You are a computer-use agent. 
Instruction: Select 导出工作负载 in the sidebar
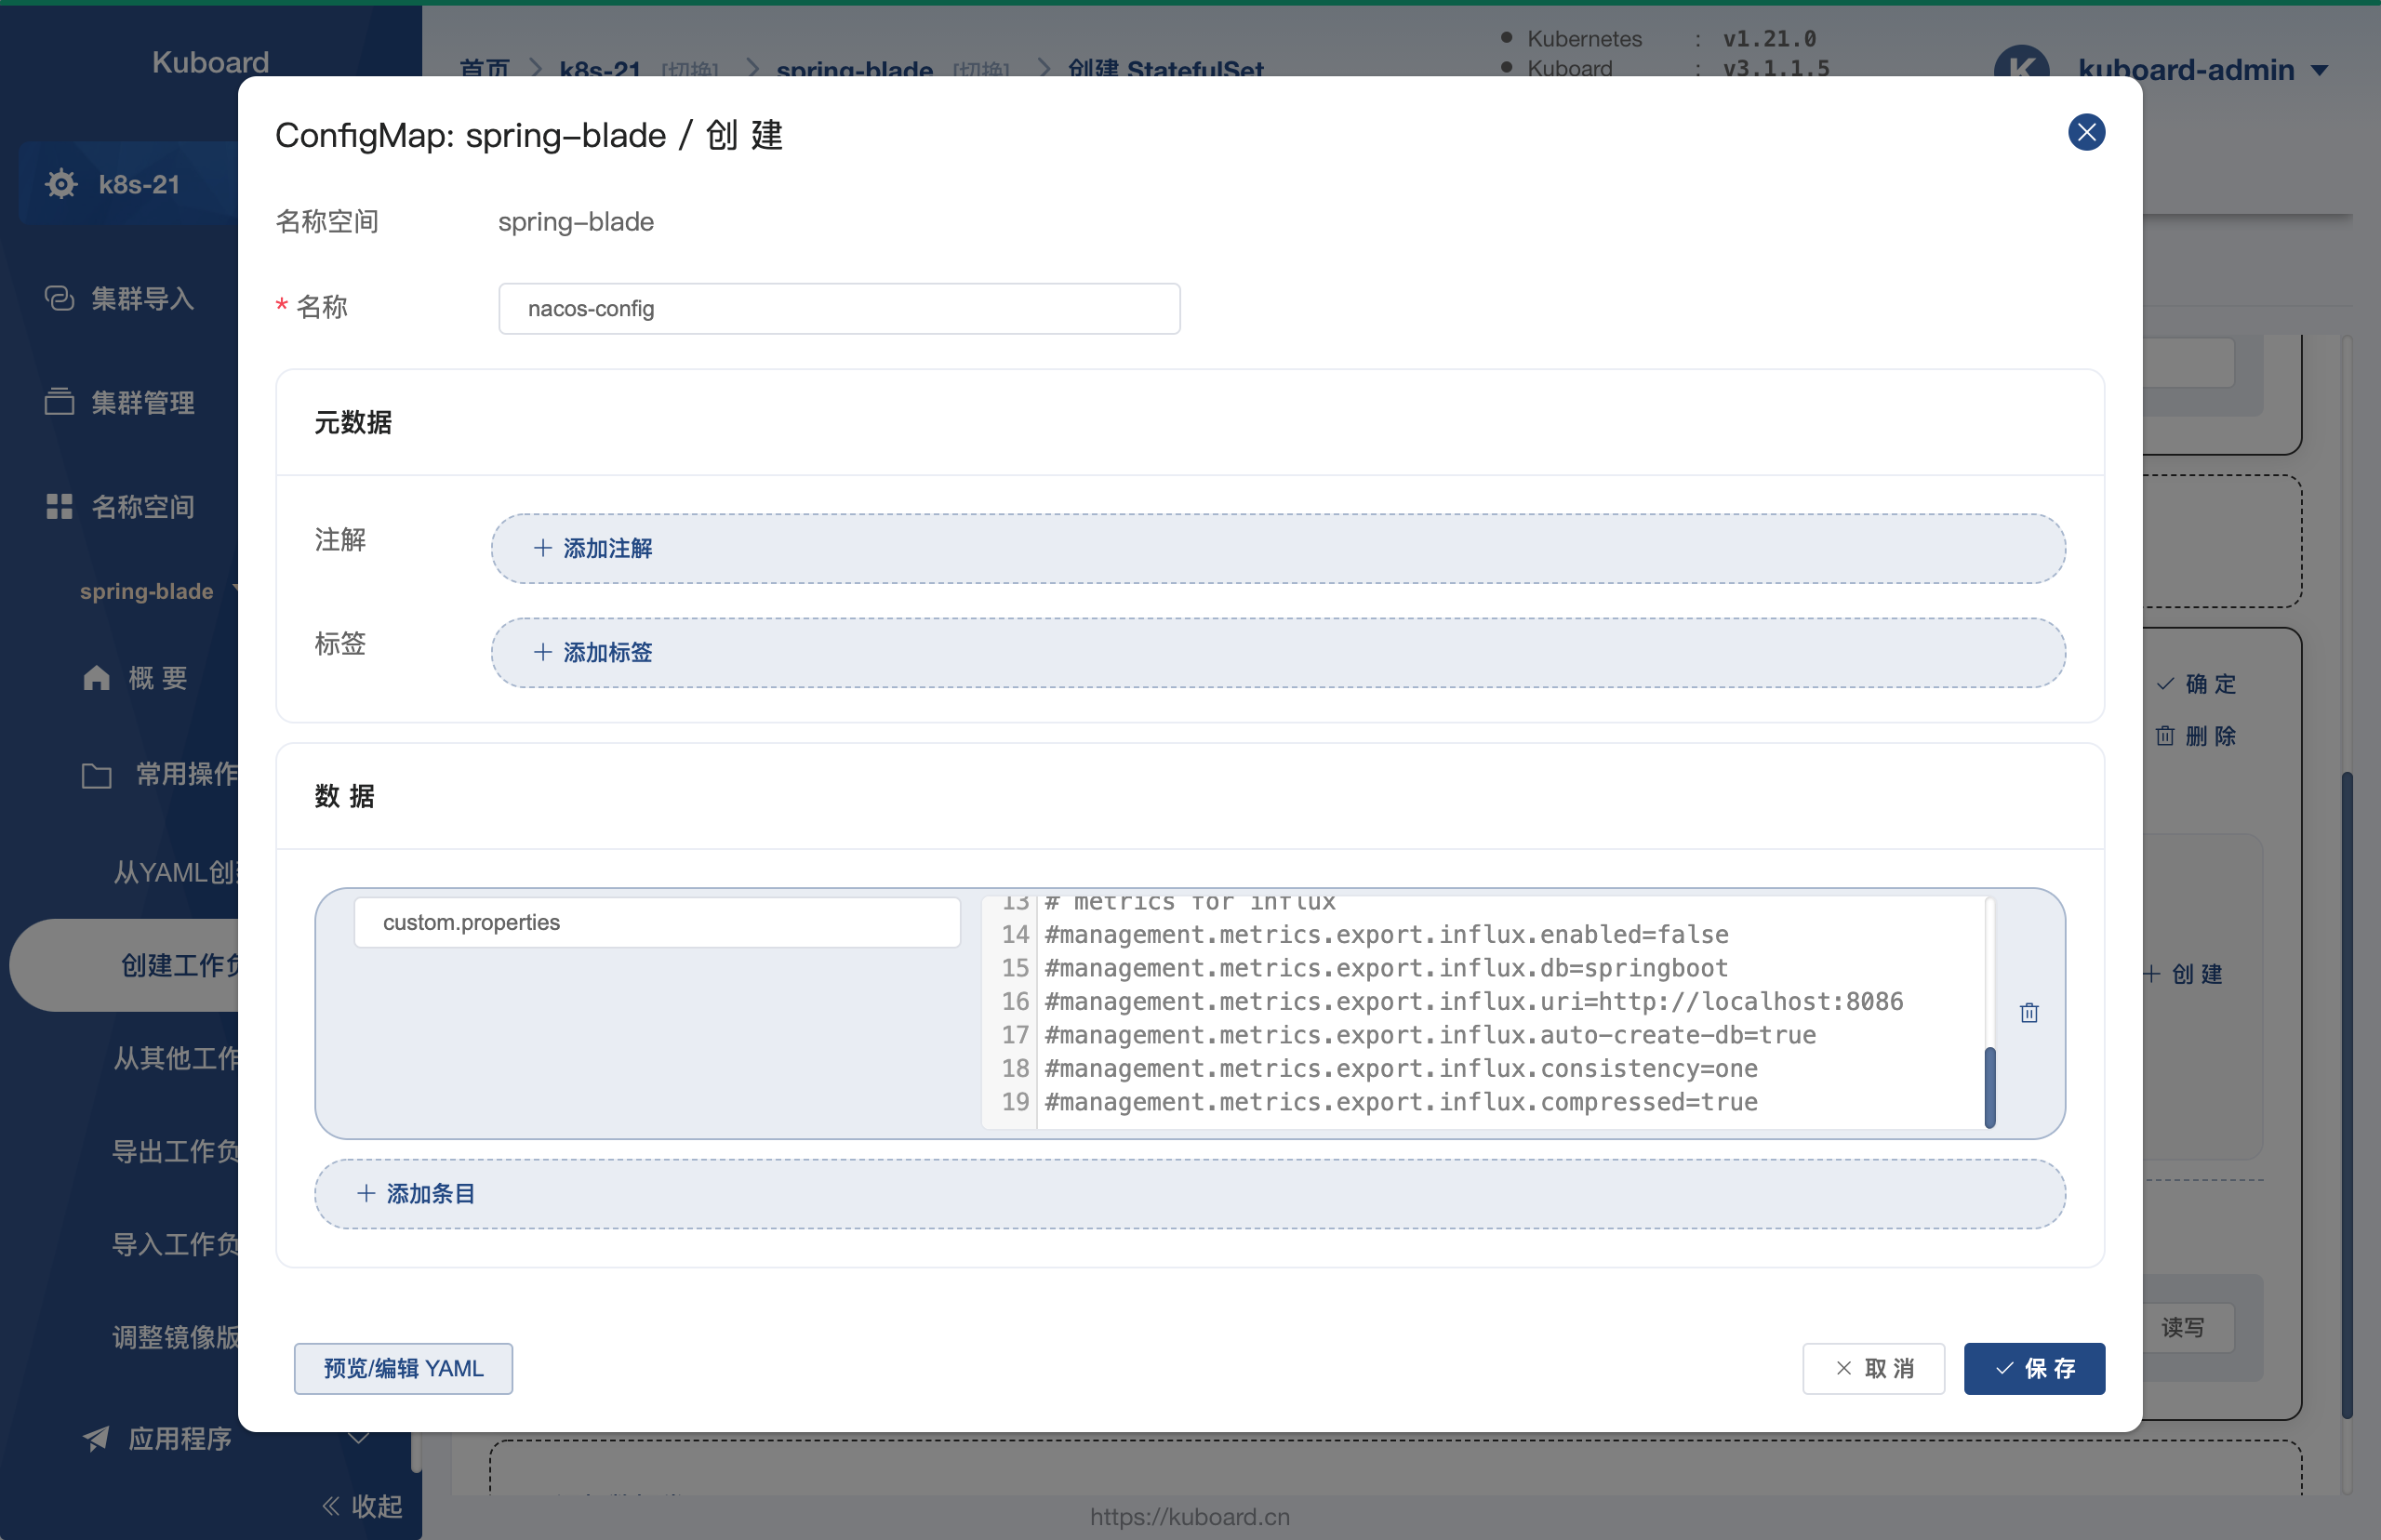(x=175, y=1151)
